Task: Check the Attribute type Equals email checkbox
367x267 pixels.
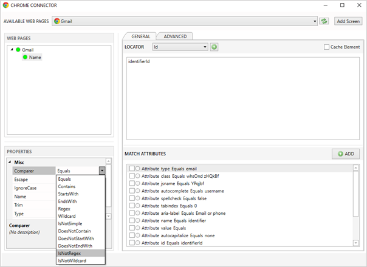Action: (132, 169)
